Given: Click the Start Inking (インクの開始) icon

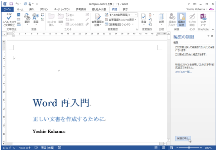Looking at the screenshot, I should click(x=192, y=19).
